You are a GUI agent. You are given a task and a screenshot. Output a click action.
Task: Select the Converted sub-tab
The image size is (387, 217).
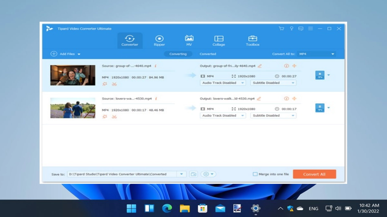click(x=208, y=54)
